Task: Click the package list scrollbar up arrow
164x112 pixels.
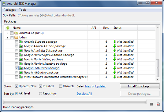Action: tap(158, 27)
